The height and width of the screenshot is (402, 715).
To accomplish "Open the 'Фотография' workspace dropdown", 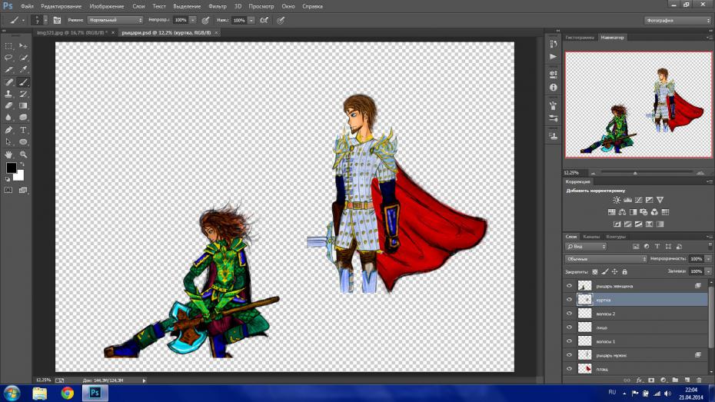I will pyautogui.click(x=675, y=20).
